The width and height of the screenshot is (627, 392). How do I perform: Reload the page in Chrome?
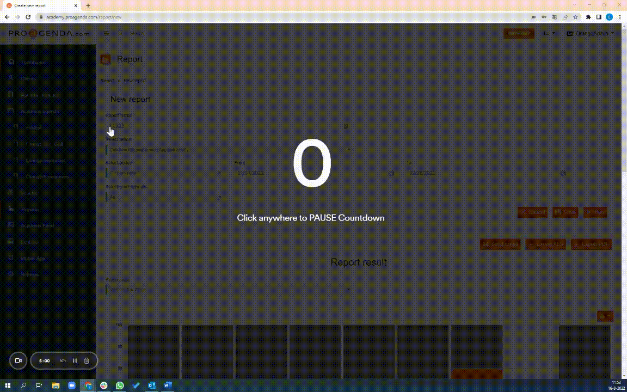(28, 17)
